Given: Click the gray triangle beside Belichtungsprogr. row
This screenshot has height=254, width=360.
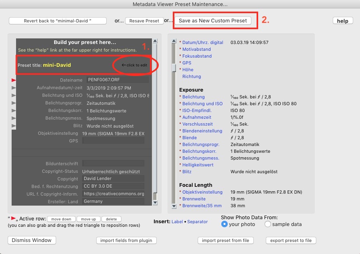Looking at the screenshot, I should click(x=14, y=103).
